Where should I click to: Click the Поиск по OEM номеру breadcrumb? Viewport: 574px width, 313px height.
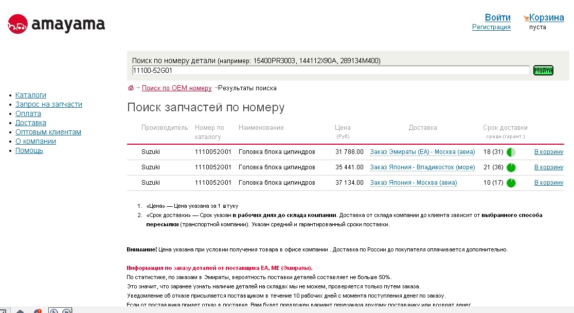pyautogui.click(x=176, y=88)
